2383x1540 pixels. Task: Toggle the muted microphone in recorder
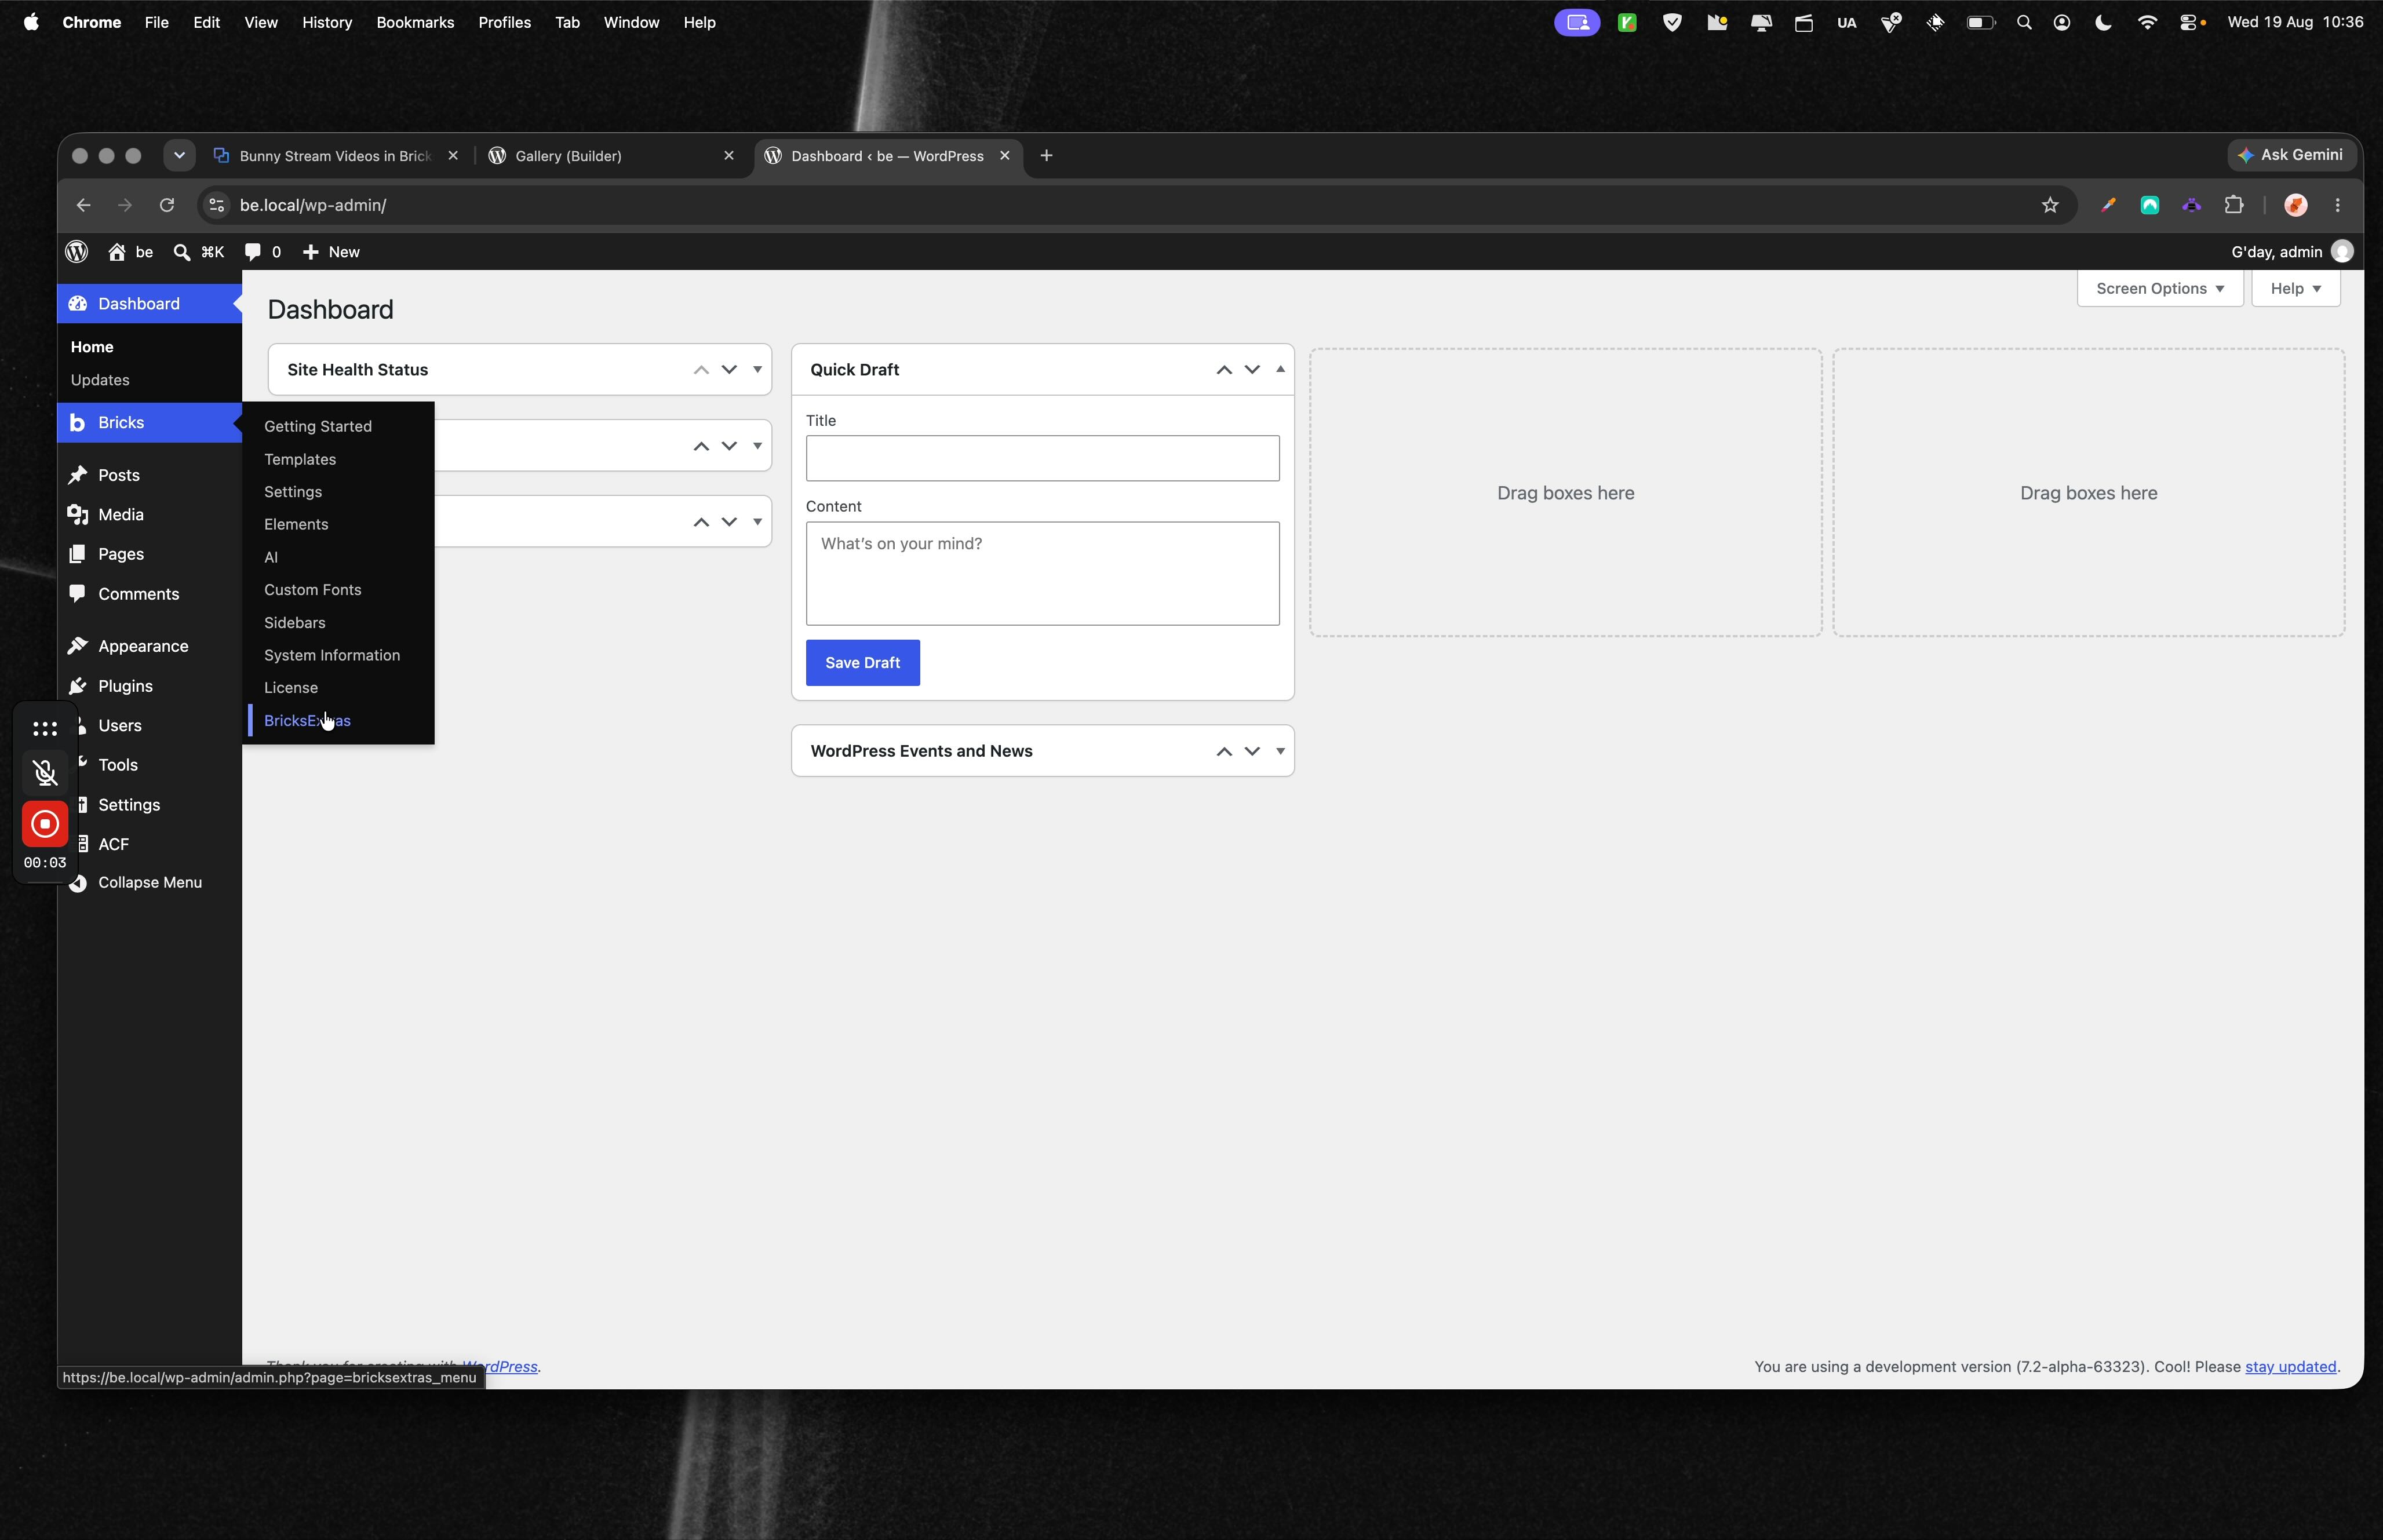tap(45, 773)
